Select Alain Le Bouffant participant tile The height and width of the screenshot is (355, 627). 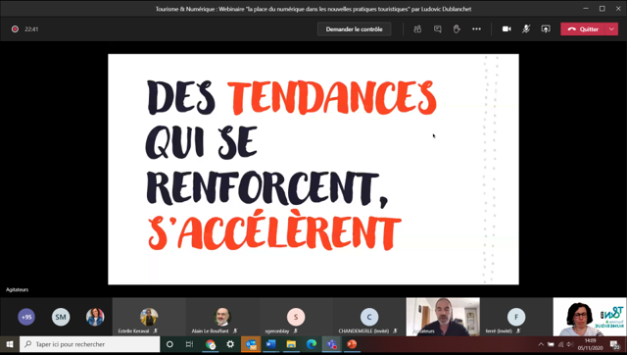[x=222, y=317]
